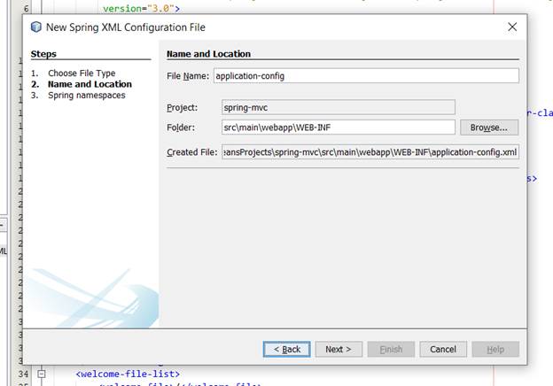Click the 'Choose File Type' step text
The height and width of the screenshot is (386, 553).
(82, 73)
